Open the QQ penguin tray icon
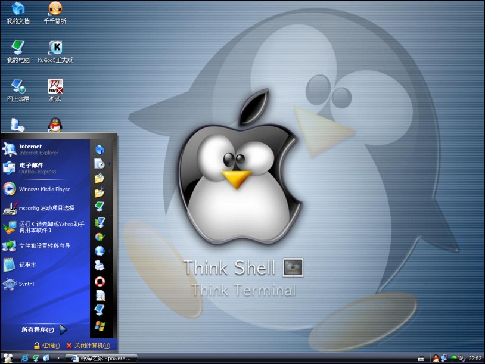Viewport: 485px width, 364px height. [x=436, y=359]
